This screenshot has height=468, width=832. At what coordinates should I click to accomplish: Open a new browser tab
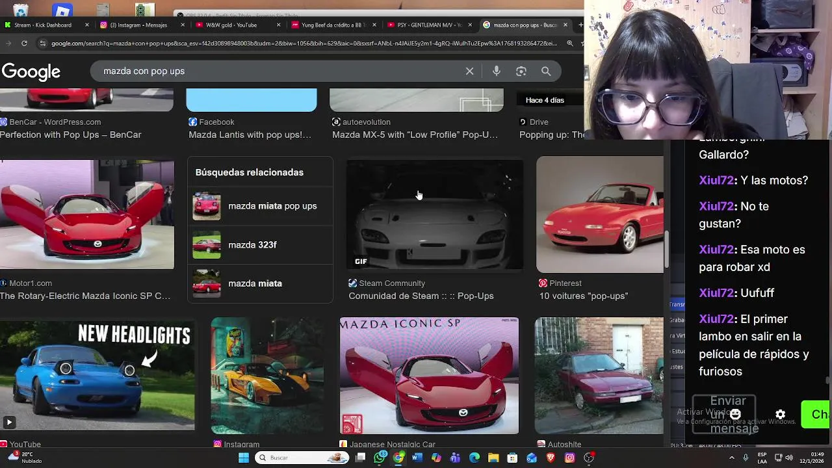[580, 25]
